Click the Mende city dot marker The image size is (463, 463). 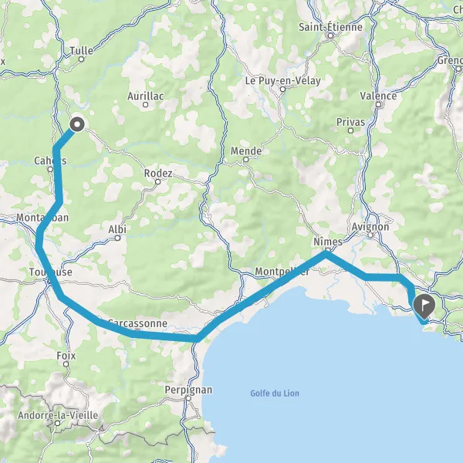[245, 160]
